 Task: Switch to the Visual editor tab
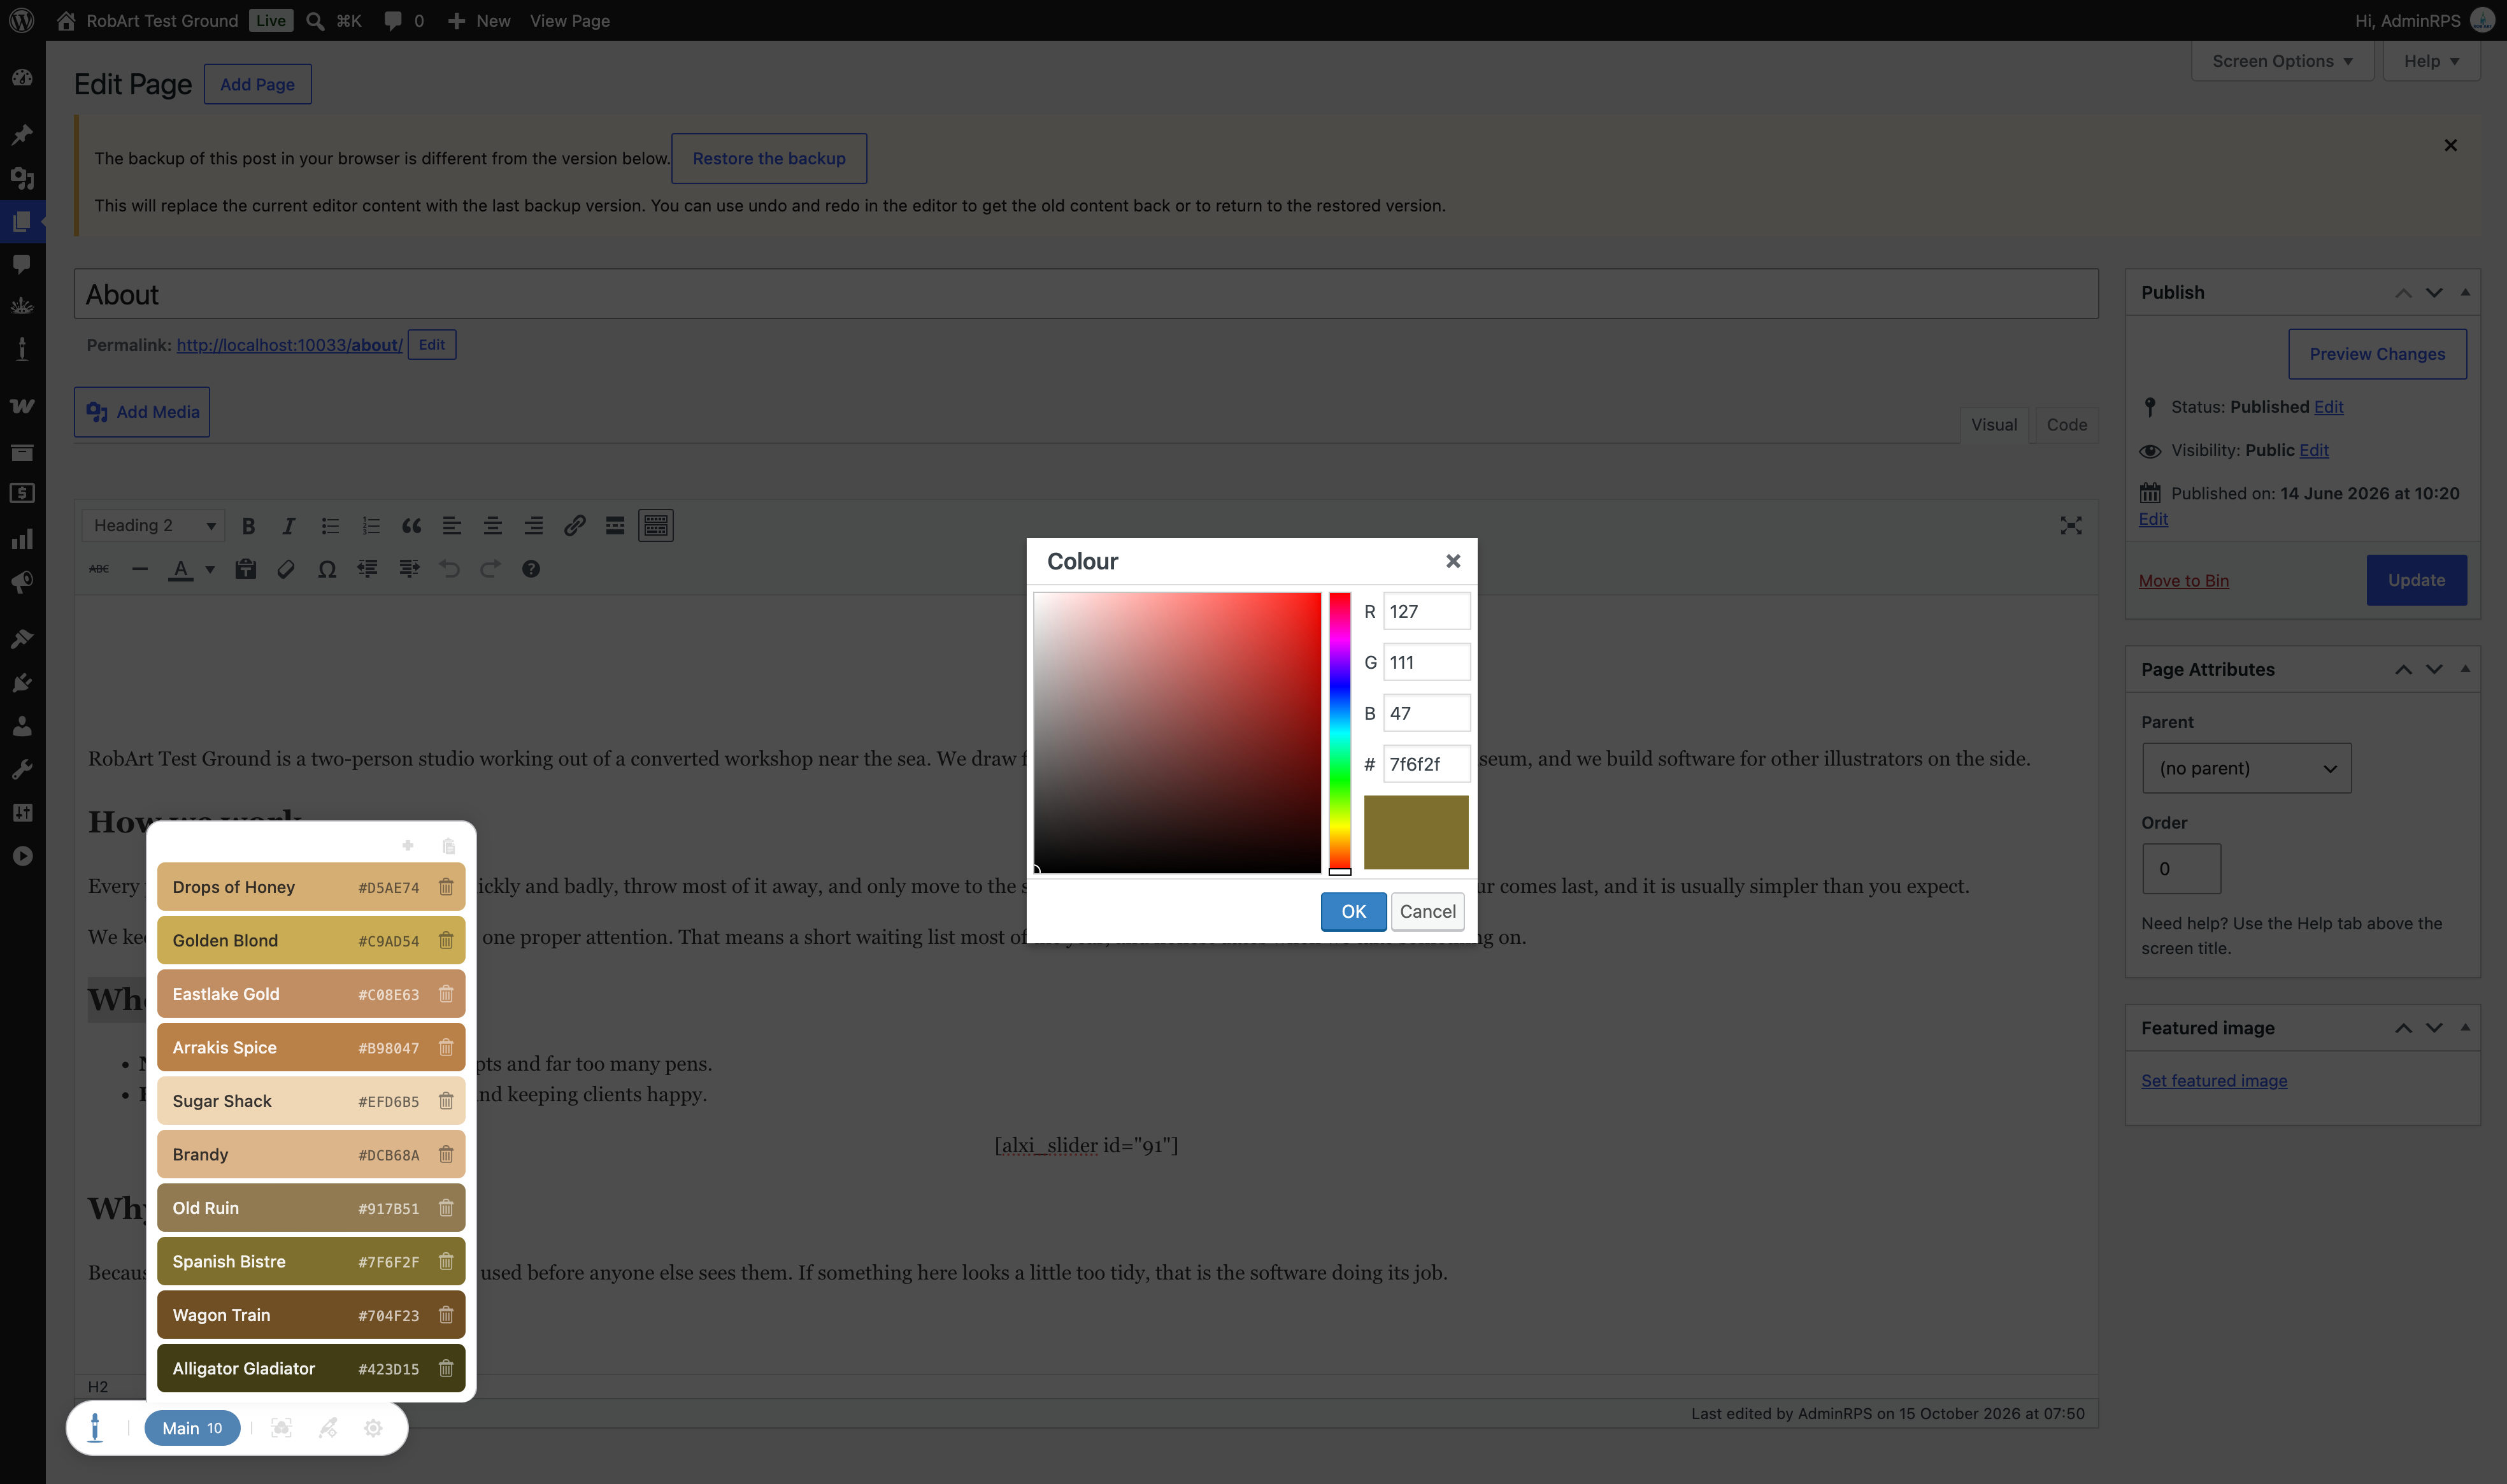tap(1993, 424)
